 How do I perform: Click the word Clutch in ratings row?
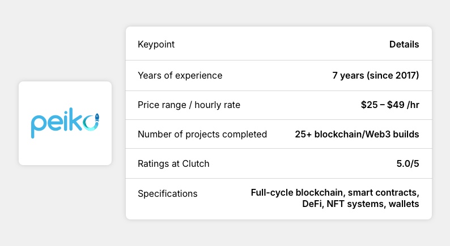(196, 163)
